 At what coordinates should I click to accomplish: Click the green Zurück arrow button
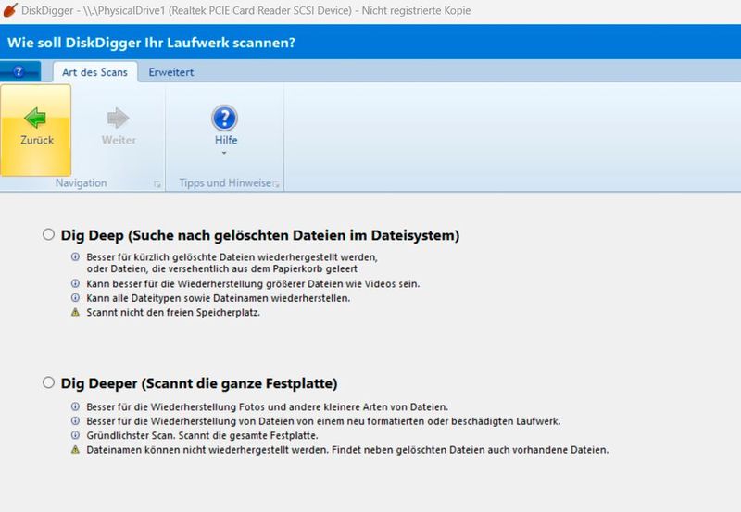point(36,131)
